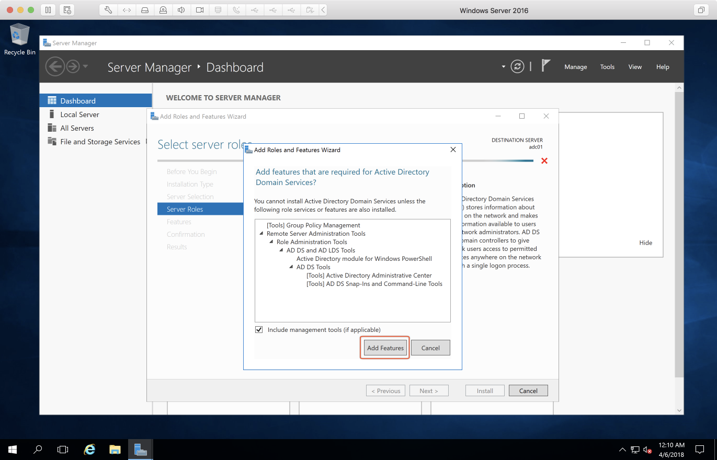Click the back navigation arrow in Server Manager
This screenshot has width=717, height=460.
54,66
